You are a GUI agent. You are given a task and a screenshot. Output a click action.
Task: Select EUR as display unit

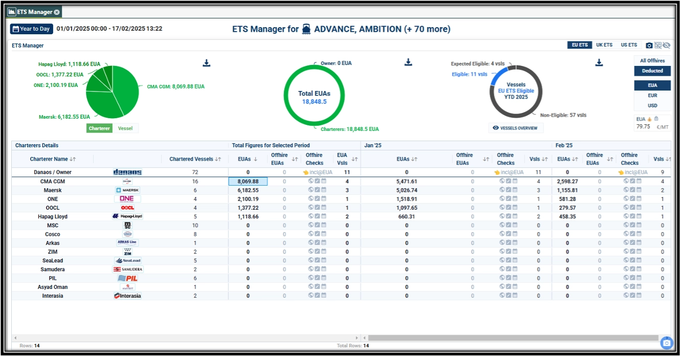652,96
